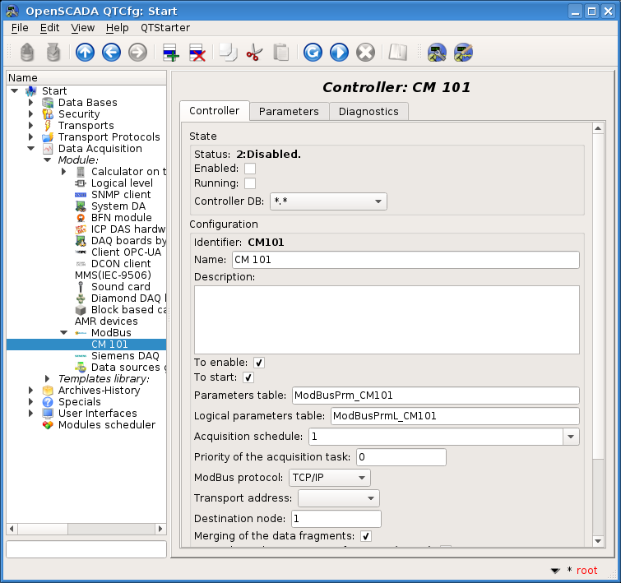This screenshot has height=583, width=621.
Task: Click the Name column header
Action: [86, 77]
